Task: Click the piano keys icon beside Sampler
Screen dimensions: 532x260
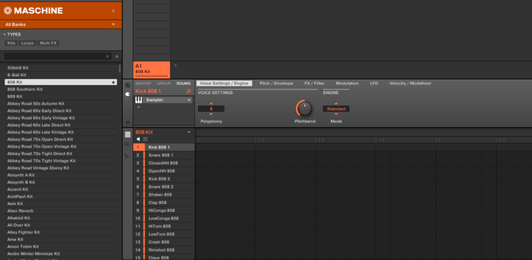Action: click(139, 100)
